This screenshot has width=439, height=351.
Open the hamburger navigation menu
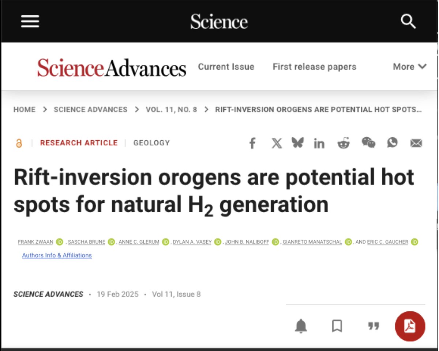[x=30, y=21]
